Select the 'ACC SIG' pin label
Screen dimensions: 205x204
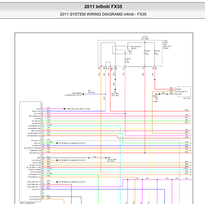pyautogui.click(x=37, y=114)
